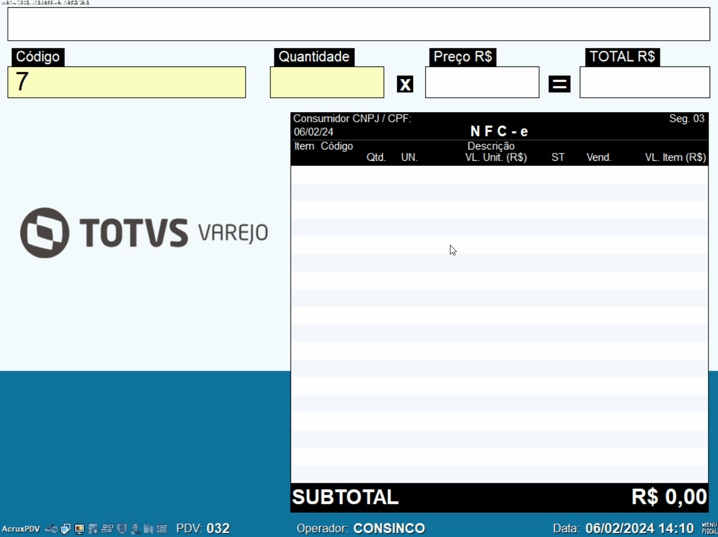Click the large message box at top
The image size is (718, 537).
[358, 24]
